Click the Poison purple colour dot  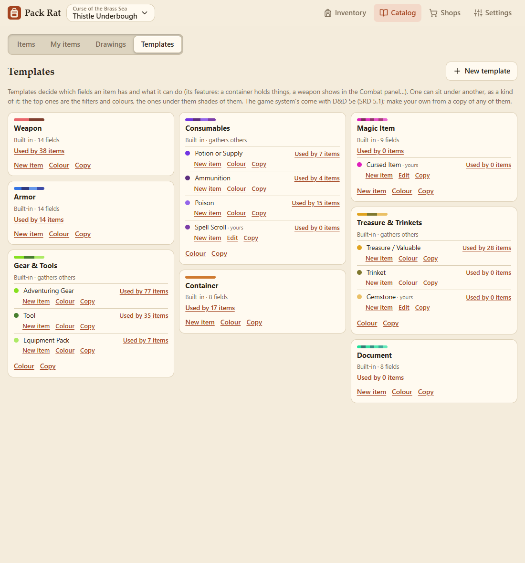coord(188,203)
